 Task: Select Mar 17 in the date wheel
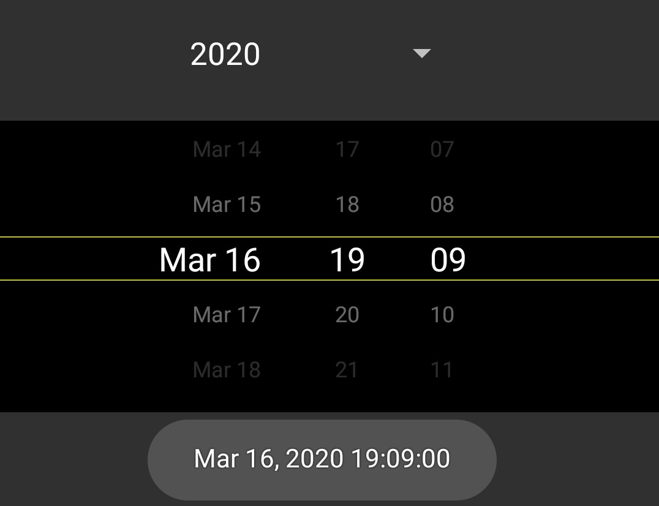(227, 314)
